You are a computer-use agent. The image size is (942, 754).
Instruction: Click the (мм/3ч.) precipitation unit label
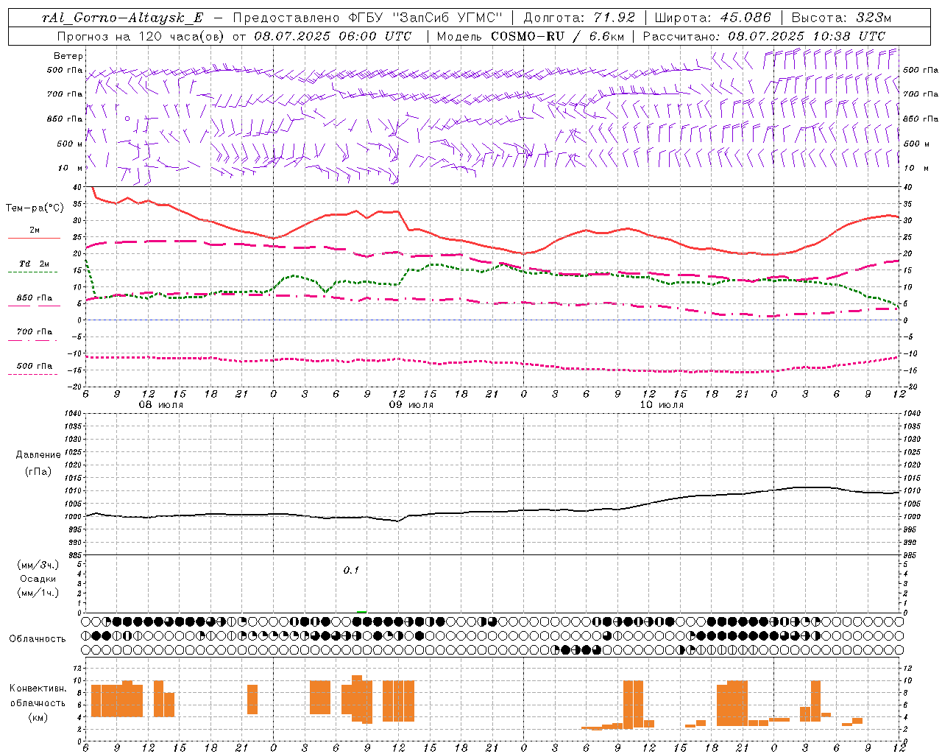38,565
